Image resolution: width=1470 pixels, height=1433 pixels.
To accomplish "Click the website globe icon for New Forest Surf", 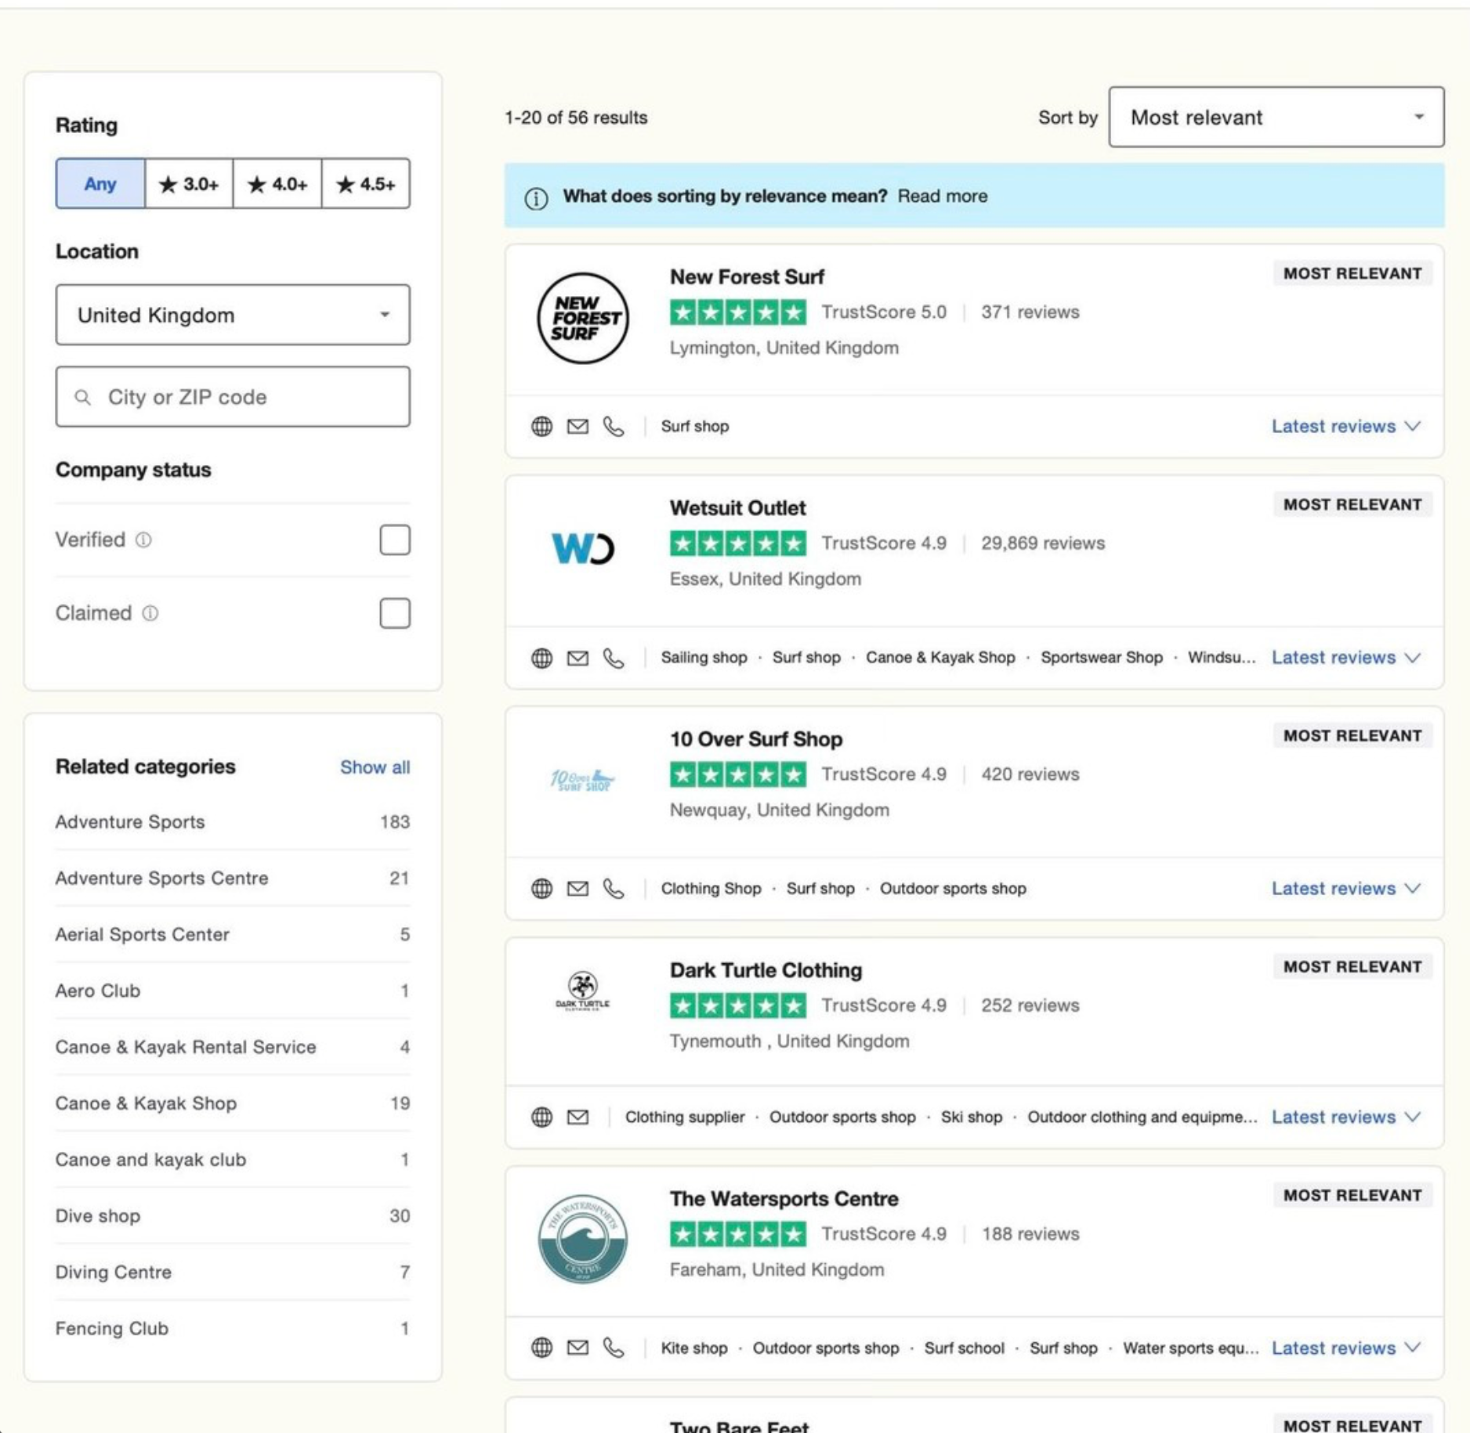I will tap(541, 426).
